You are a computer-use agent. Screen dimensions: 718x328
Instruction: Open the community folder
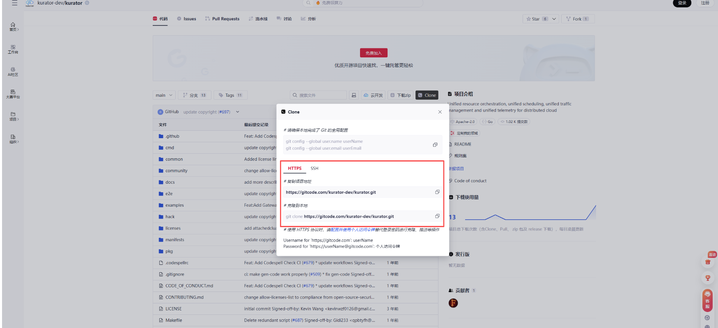click(x=176, y=171)
